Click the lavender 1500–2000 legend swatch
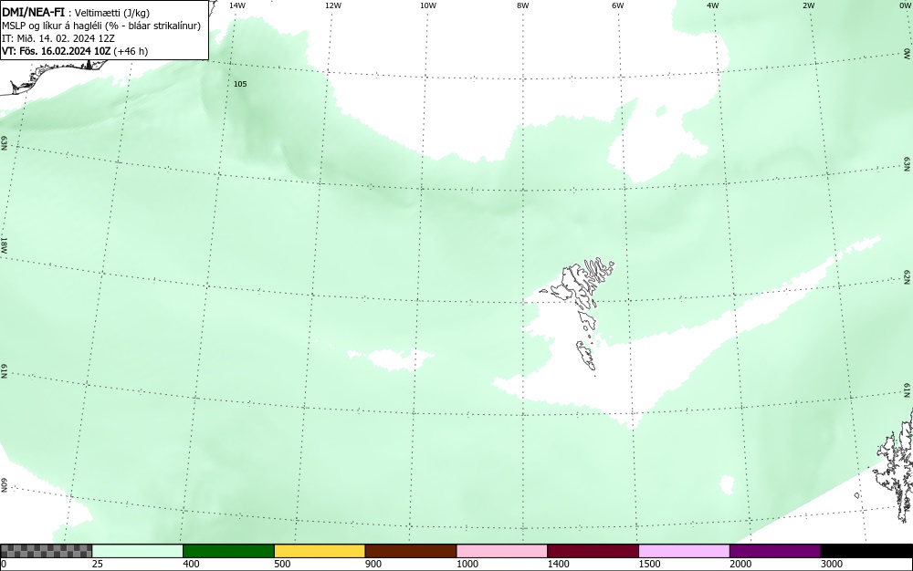913x571 pixels. (684, 551)
